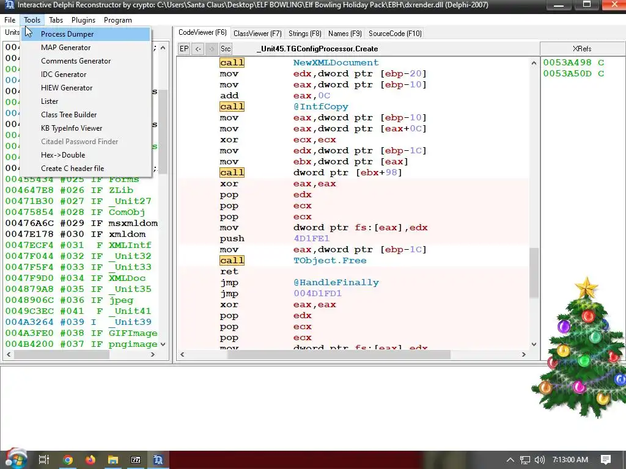Click the EP entry point button
The image size is (626, 469).
coord(184,49)
